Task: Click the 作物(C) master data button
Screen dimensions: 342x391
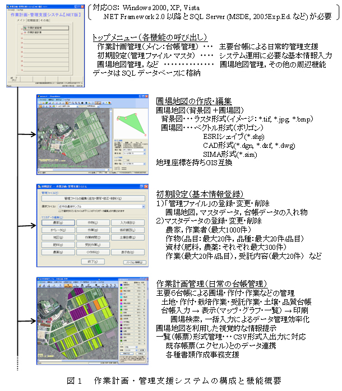Action: [93, 223]
